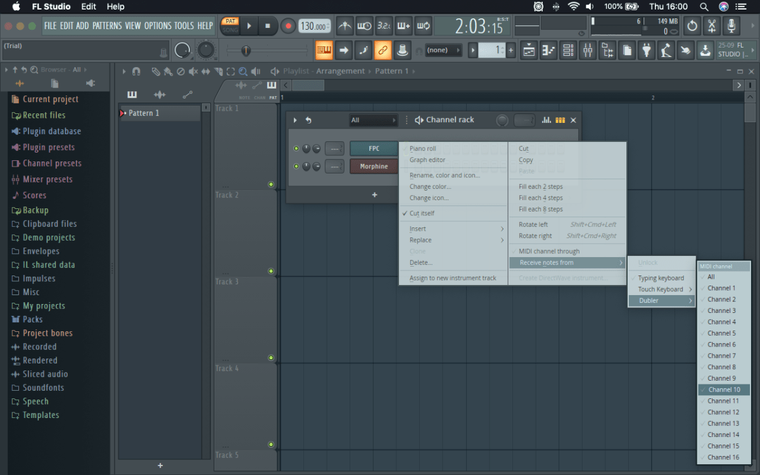
Task: Click the stacked pages icon in the toolbar
Action: click(x=626, y=49)
